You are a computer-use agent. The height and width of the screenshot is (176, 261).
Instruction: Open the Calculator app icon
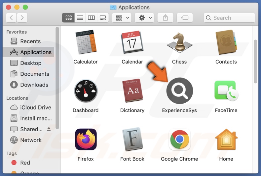(86, 42)
